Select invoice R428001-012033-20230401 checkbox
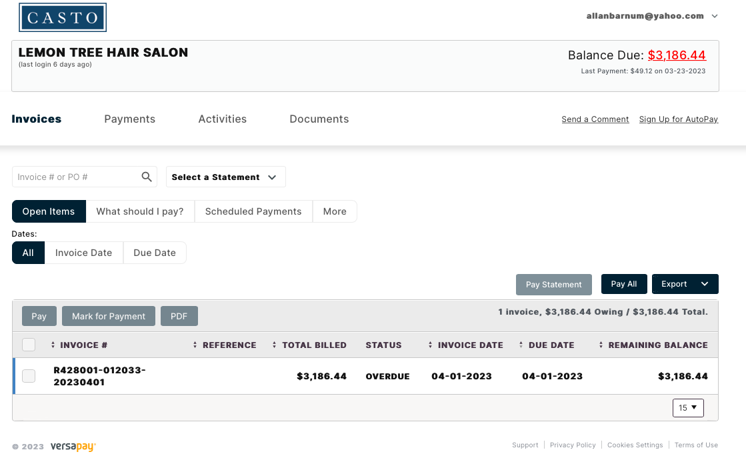Viewport: 746px width, 464px height. coord(29,376)
